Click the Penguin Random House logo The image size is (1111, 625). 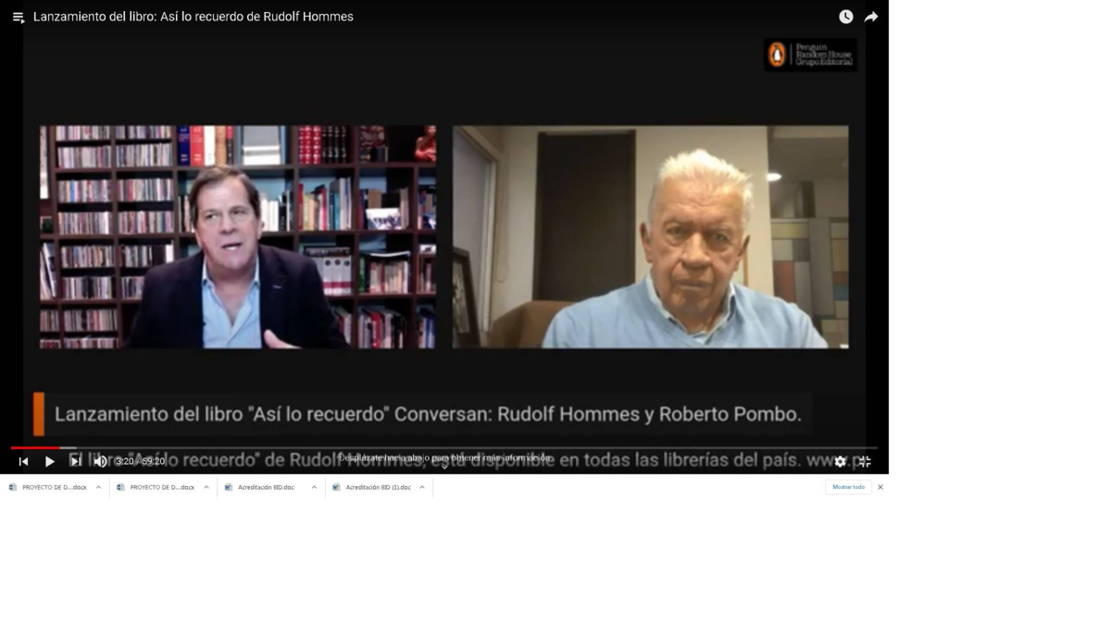pyautogui.click(x=810, y=55)
